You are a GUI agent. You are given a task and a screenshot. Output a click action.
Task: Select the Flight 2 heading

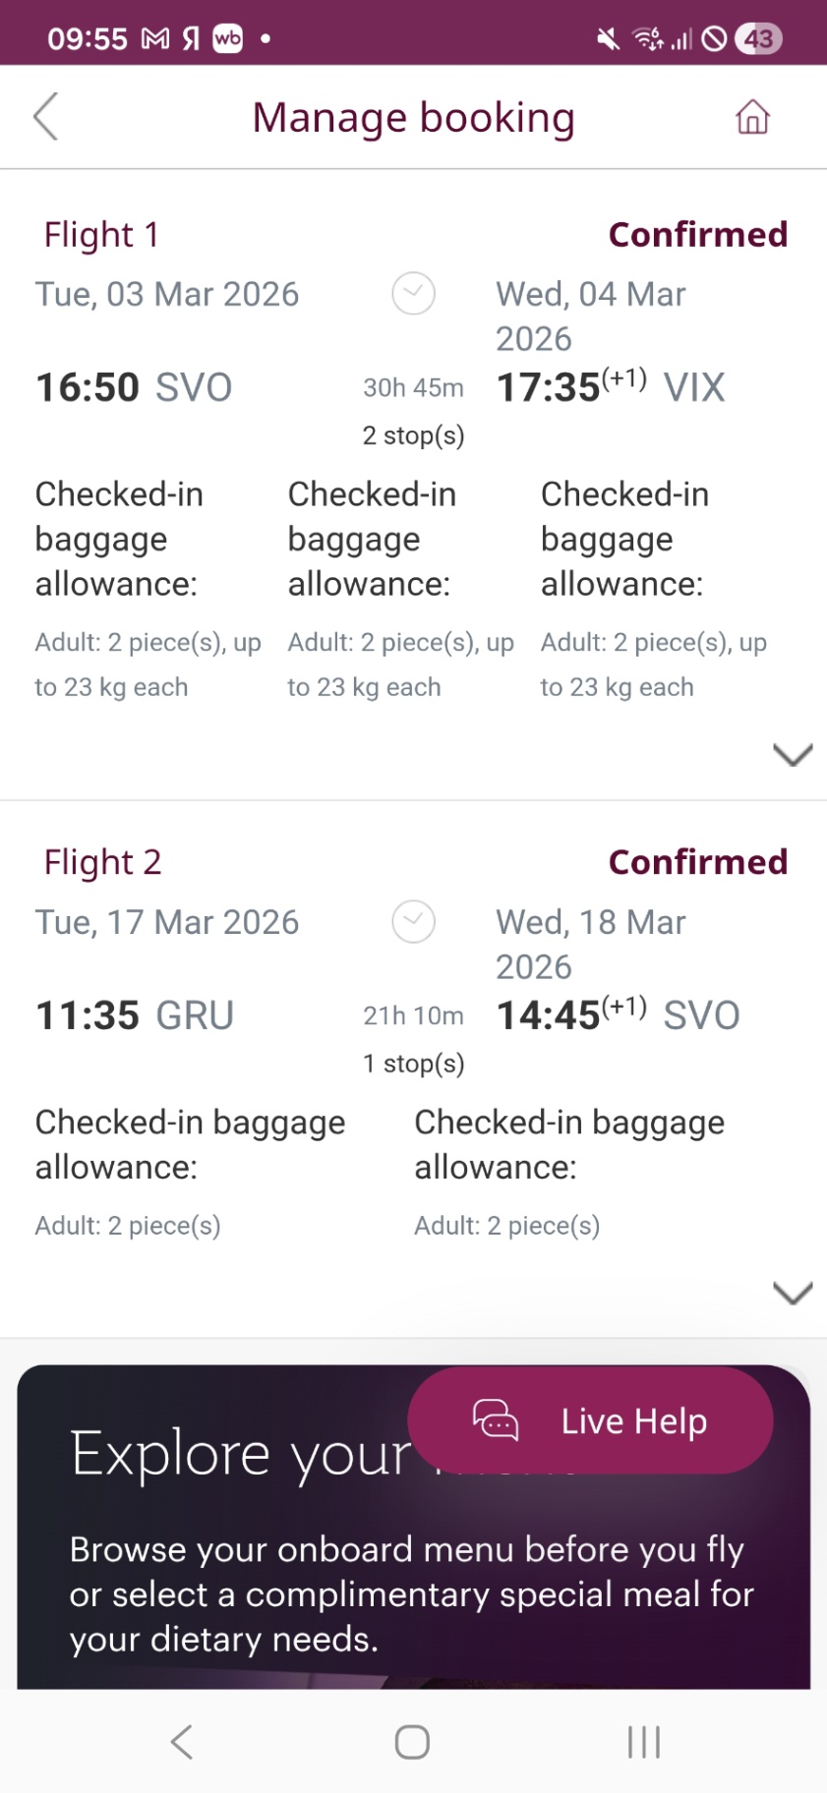click(102, 862)
